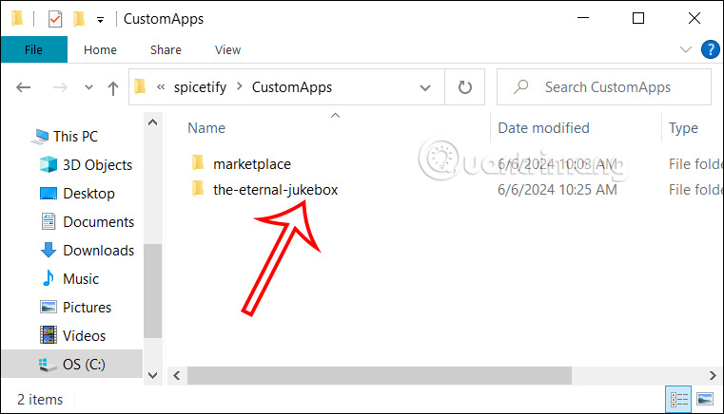Open Desktop in navigation pane

88,194
